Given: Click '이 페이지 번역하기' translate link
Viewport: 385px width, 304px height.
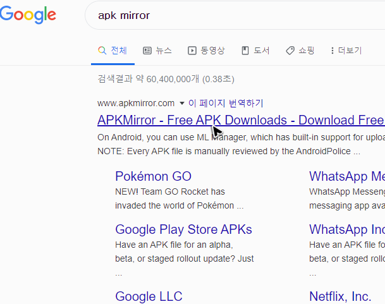Looking at the screenshot, I should pyautogui.click(x=226, y=103).
